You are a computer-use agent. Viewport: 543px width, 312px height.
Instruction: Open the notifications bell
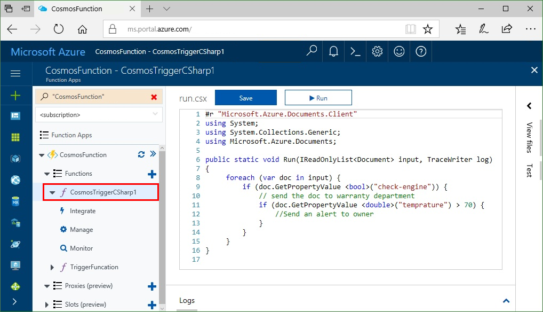pyautogui.click(x=333, y=51)
